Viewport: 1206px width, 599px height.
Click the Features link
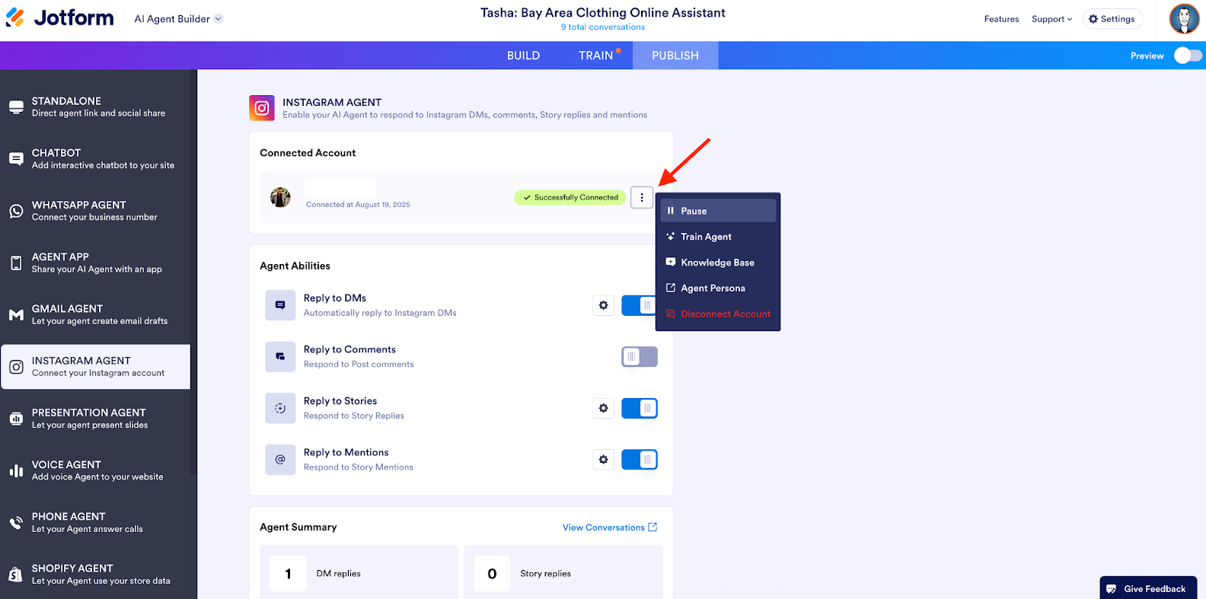1001,19
